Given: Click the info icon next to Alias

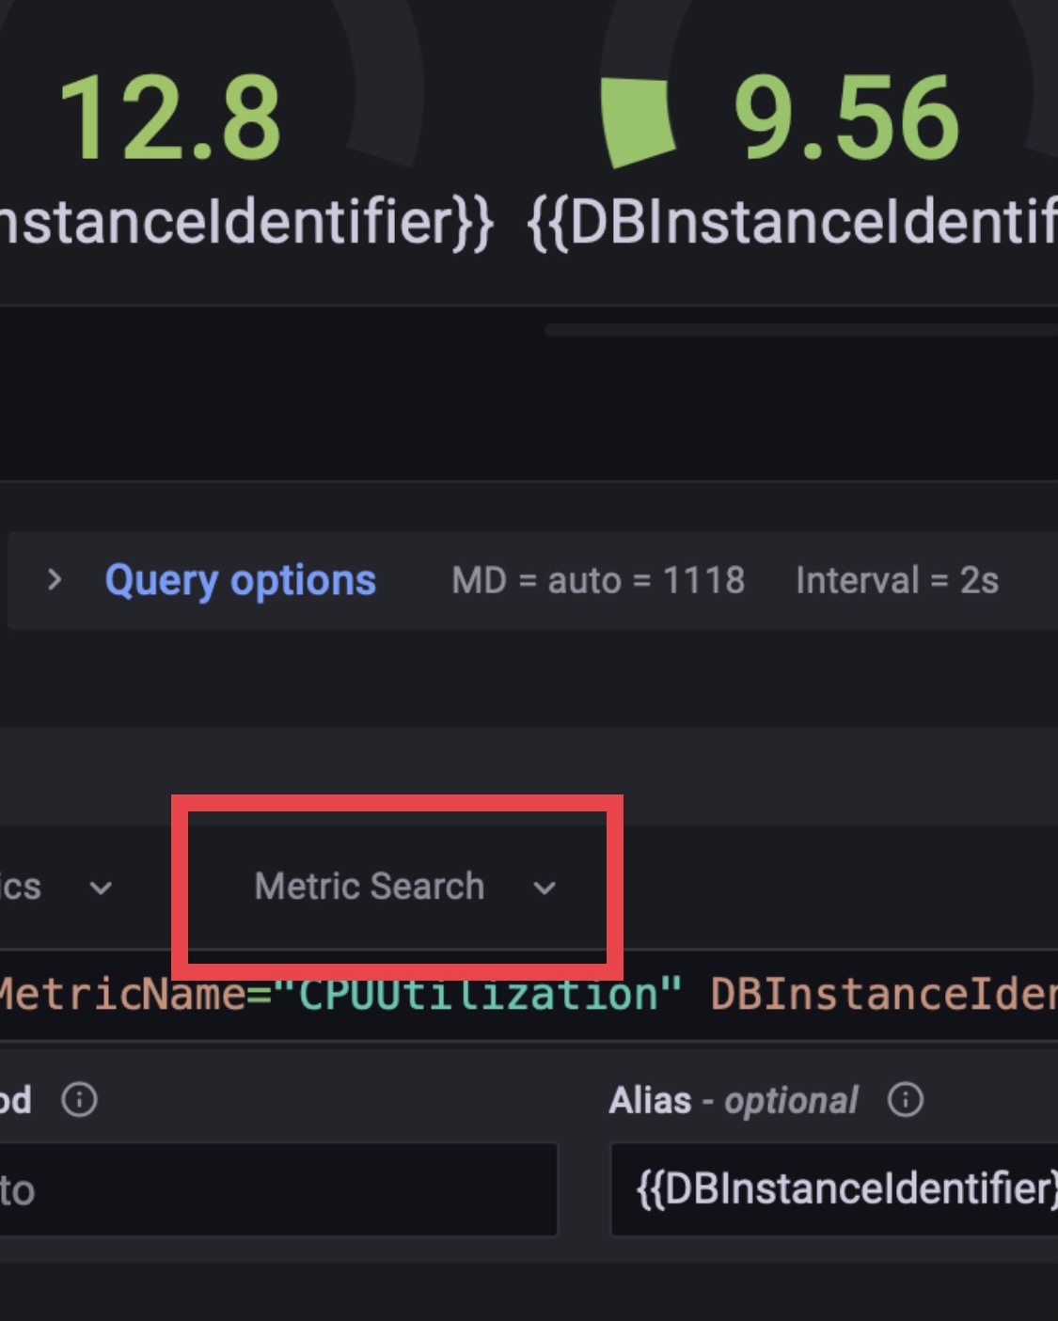Looking at the screenshot, I should point(904,1098).
